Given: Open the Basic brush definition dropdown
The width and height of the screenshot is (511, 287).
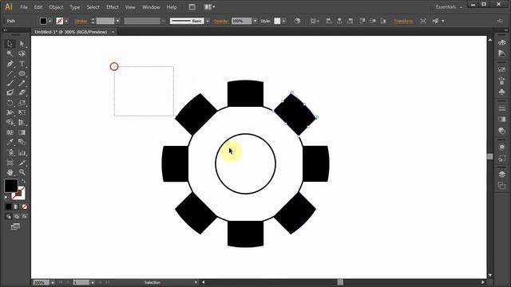Looking at the screenshot, I should (x=208, y=21).
